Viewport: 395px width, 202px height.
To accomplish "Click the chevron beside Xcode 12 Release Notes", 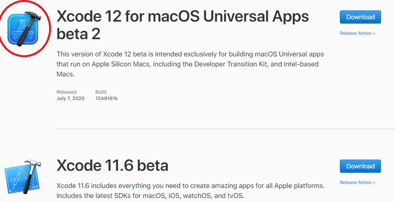I will (374, 33).
